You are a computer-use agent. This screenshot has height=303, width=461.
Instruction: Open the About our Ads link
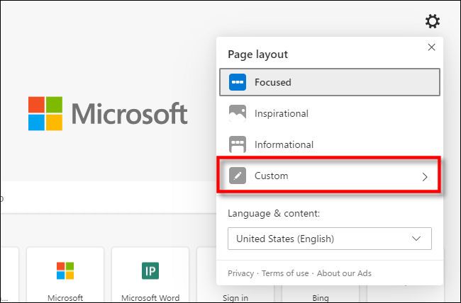(x=344, y=273)
